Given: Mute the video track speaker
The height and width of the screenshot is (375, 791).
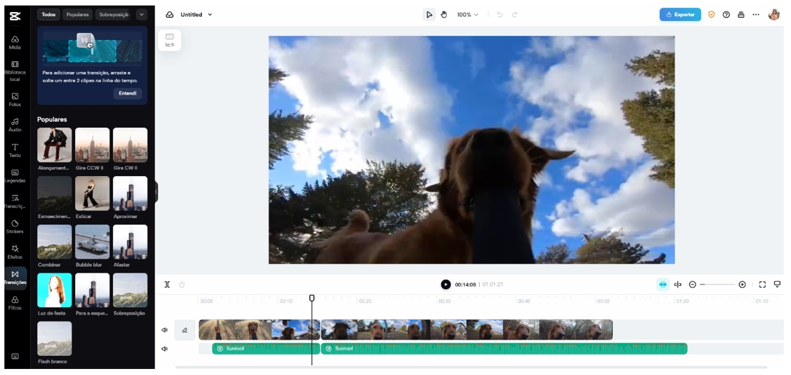Looking at the screenshot, I should point(164,330).
